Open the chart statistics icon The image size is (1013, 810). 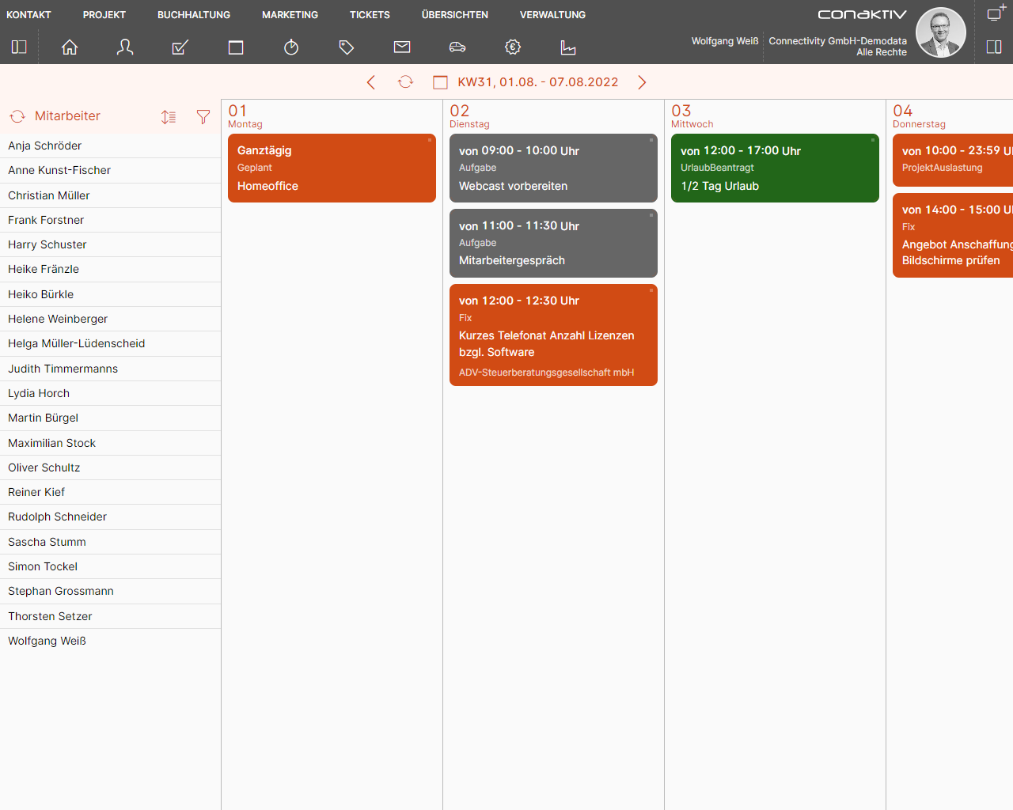568,47
